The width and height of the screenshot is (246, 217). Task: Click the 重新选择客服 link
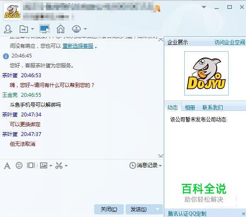click(x=78, y=46)
